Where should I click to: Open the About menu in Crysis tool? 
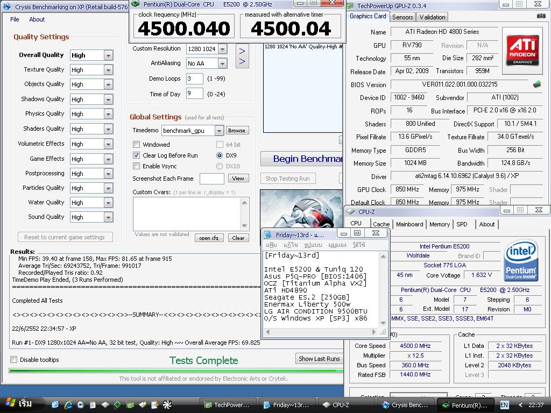(x=37, y=19)
